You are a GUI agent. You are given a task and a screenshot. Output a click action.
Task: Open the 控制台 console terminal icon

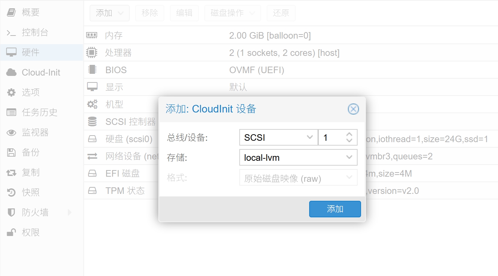[x=11, y=33]
